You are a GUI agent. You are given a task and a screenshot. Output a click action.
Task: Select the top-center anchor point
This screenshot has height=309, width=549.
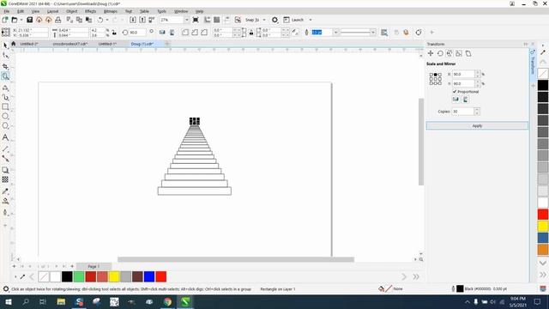click(x=435, y=75)
